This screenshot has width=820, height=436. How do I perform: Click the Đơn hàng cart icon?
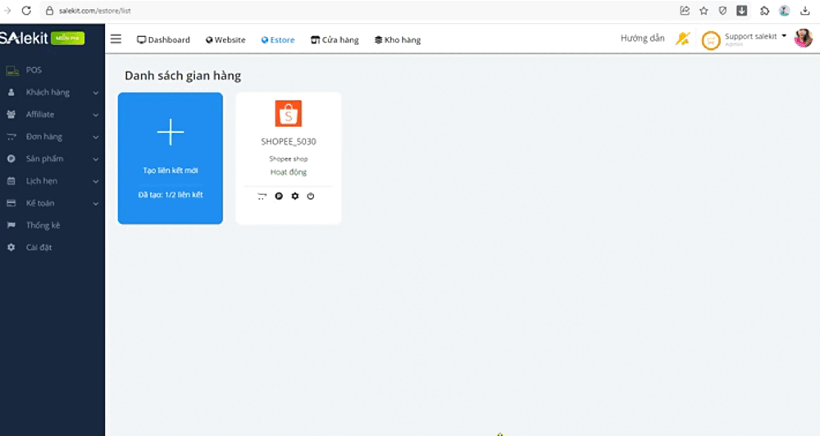[11, 137]
